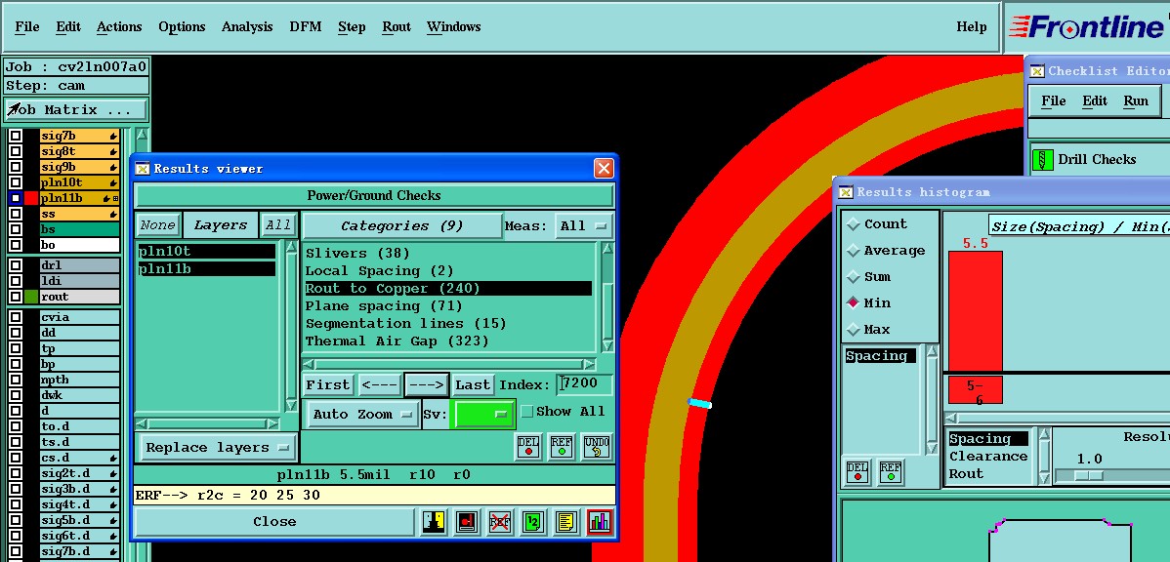Click the Close button in Results viewer
The height and width of the screenshot is (562, 1170).
pyautogui.click(x=273, y=522)
